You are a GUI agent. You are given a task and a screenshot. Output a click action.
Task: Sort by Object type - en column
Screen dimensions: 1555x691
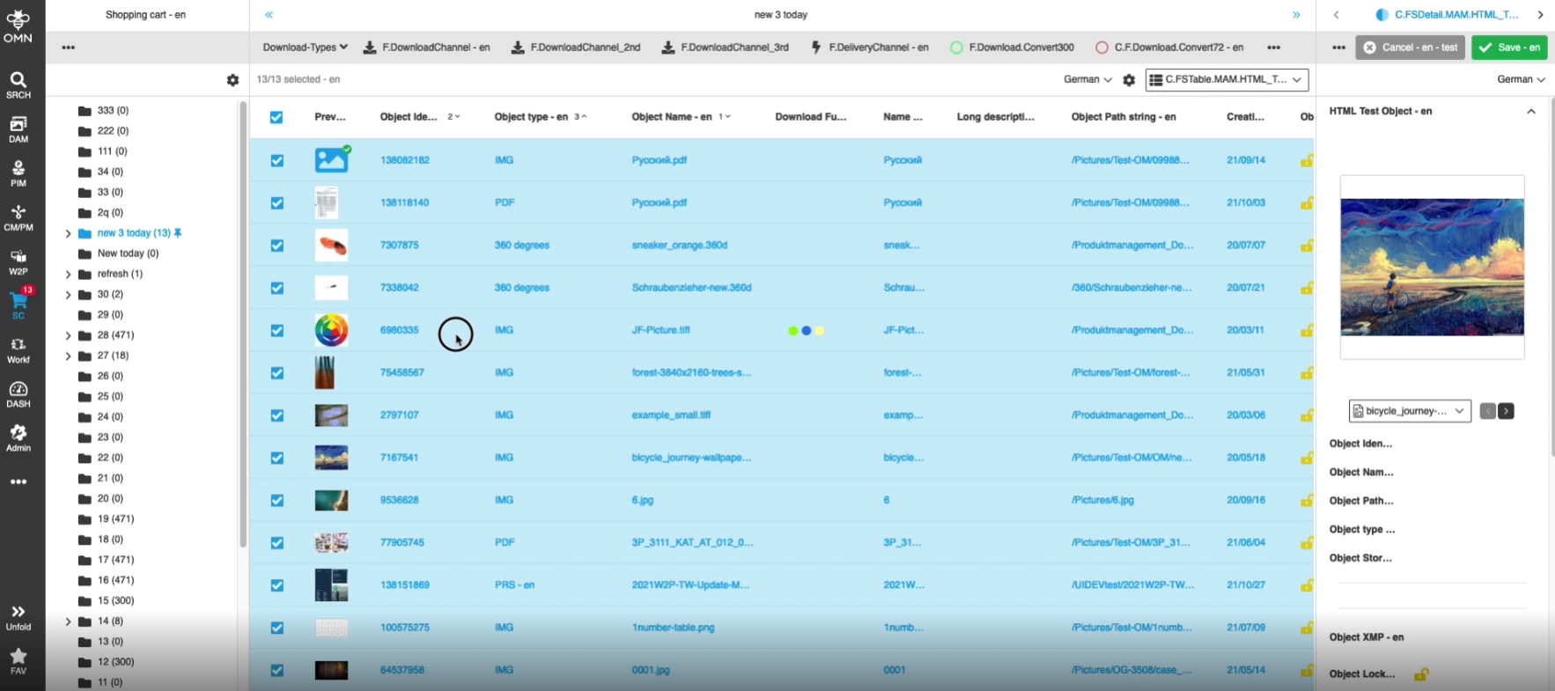(531, 117)
